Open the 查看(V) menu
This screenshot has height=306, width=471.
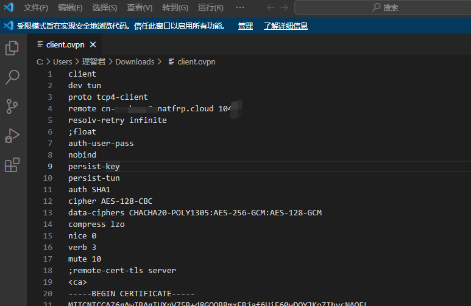click(x=140, y=7)
